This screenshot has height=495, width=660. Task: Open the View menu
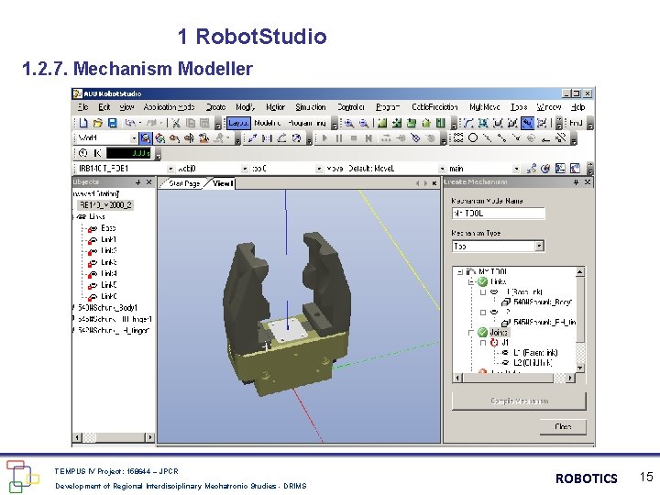pos(126,107)
